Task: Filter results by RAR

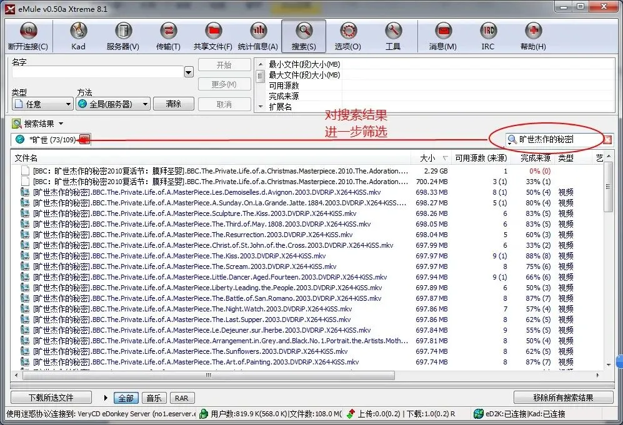Action: tap(182, 398)
